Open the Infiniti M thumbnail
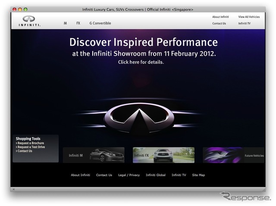 tap(94, 155)
